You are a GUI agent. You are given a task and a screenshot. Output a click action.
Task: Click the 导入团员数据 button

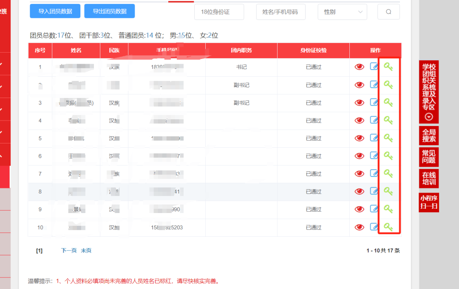55,11
